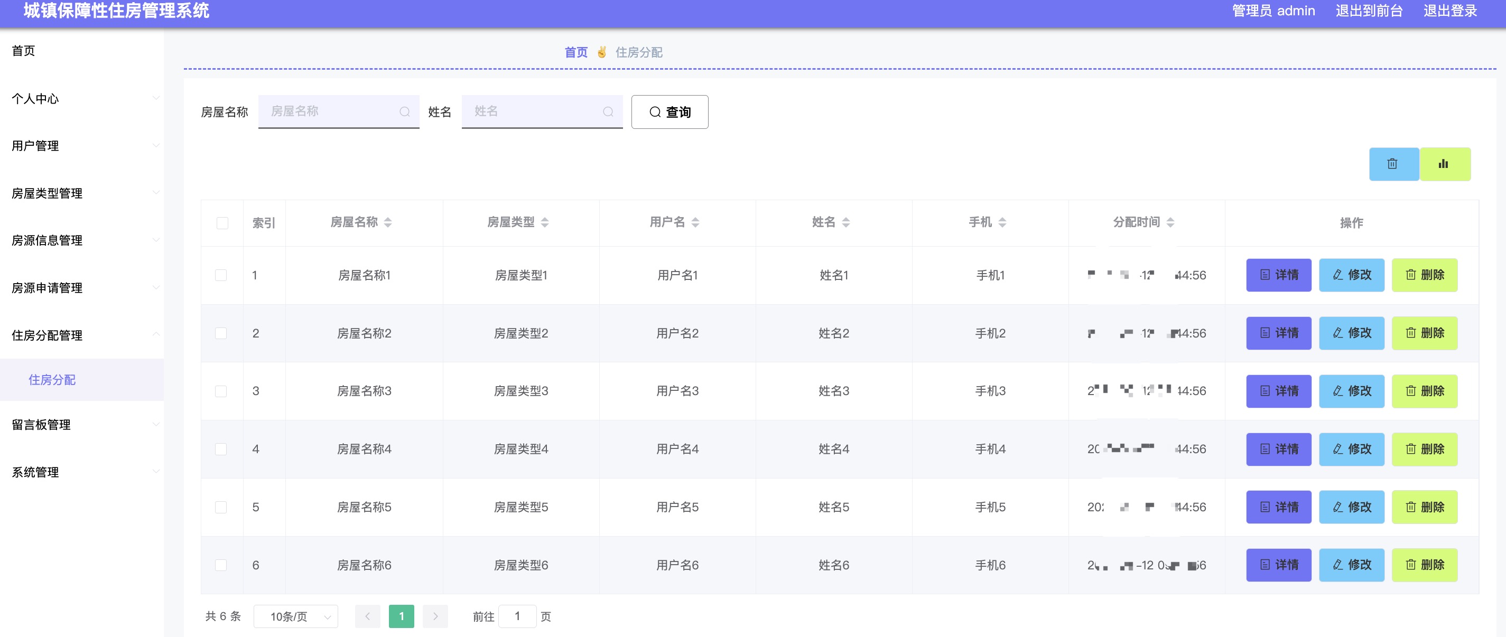
Task: Click the 手机5 table cell
Action: click(x=990, y=507)
